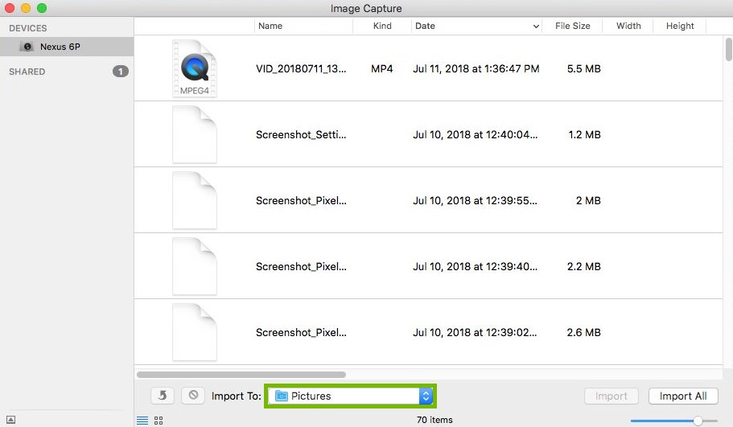
Task: Click the 1.2 MB file size cell
Action: [584, 134]
